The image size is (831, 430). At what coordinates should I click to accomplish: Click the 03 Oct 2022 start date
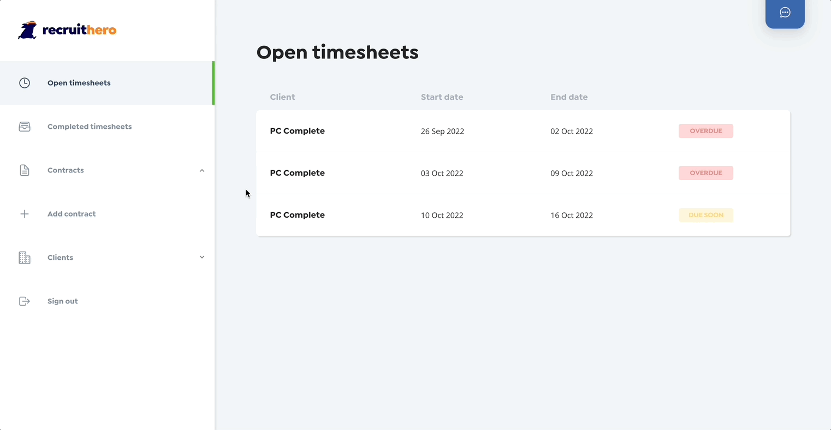pos(442,174)
